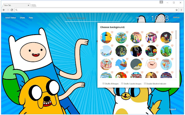Choose the Finn and Jake rainbow thumbnail
Image resolution: width=185 pixels, height=115 pixels.
coord(121,38)
